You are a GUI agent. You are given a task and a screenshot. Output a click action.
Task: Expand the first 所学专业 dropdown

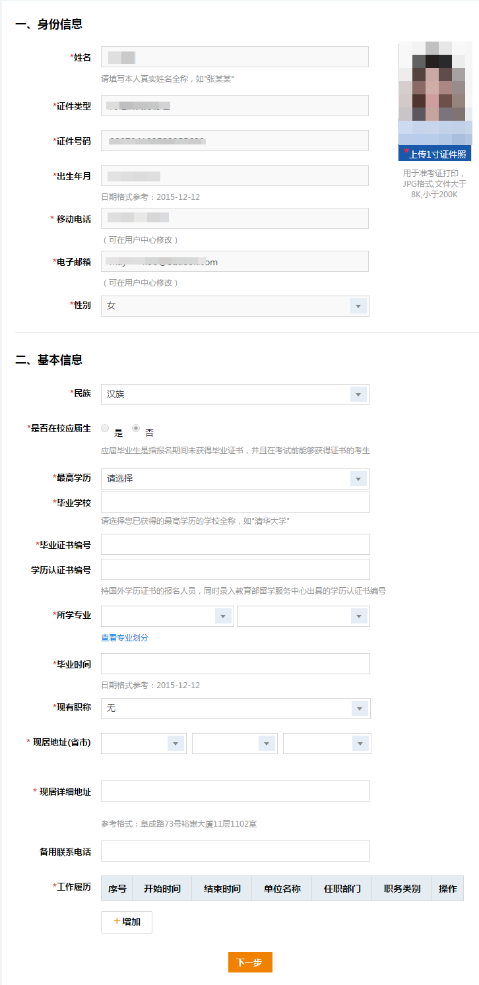[167, 616]
